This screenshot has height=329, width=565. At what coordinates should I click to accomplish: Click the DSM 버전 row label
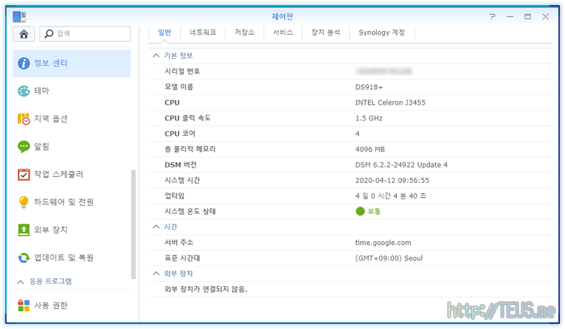click(x=181, y=165)
